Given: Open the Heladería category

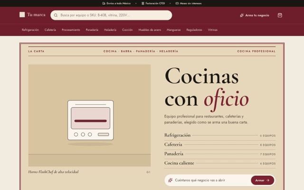Looking at the screenshot, I should 110,29.
